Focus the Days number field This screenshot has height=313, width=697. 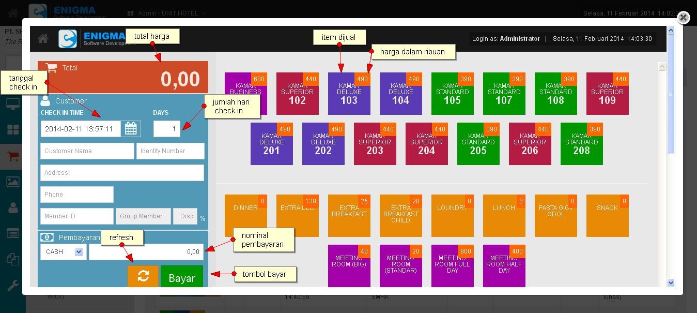coord(167,129)
